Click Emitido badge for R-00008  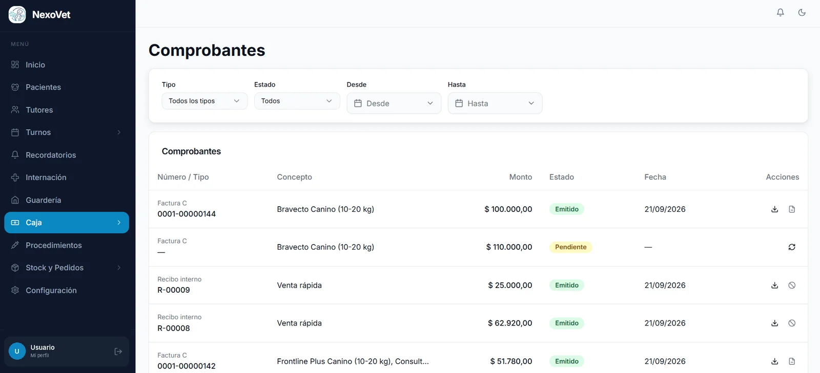tap(566, 323)
